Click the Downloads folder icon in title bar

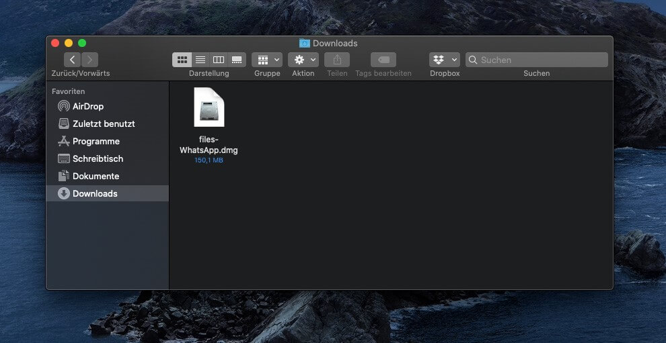click(305, 43)
